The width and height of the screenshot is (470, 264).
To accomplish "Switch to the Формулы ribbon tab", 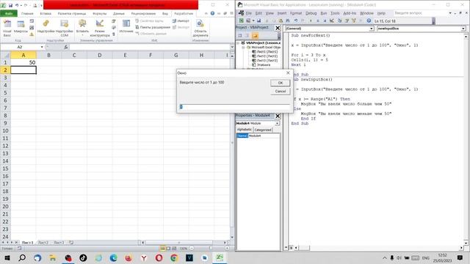I will coord(100,13).
